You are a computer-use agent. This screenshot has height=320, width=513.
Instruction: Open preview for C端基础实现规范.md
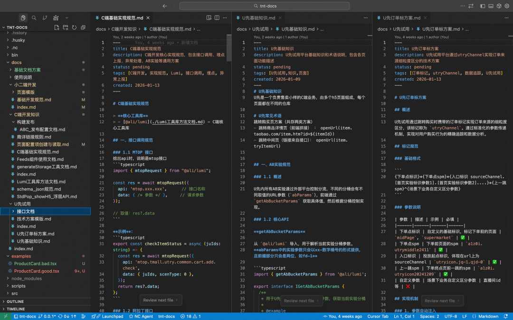[x=209, y=18]
